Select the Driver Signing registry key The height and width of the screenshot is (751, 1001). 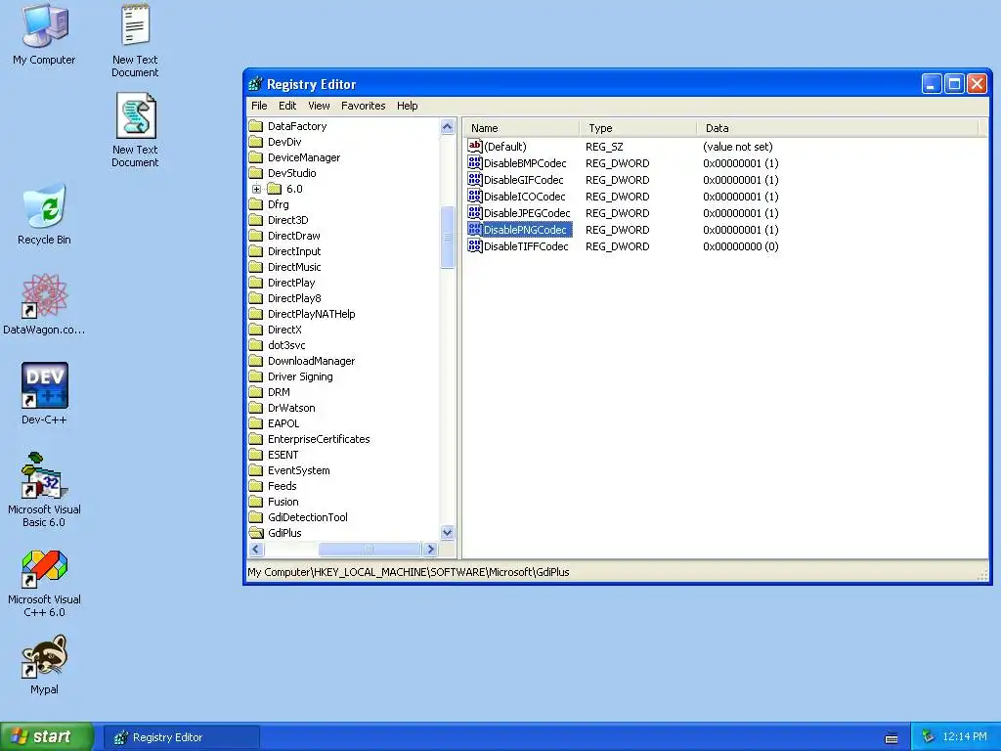coord(300,376)
